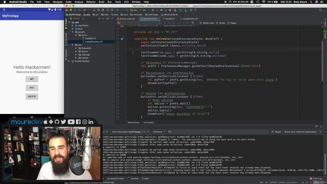327x184 pixels.
Task: Click the LinkedIn icon in the mouredev banner
Action: pos(91,122)
